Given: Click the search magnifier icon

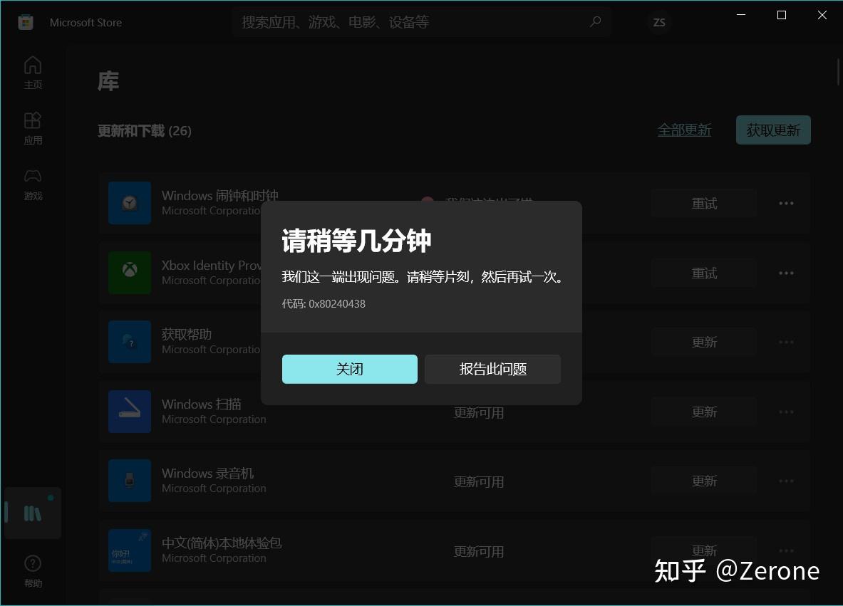Looking at the screenshot, I should pyautogui.click(x=595, y=21).
